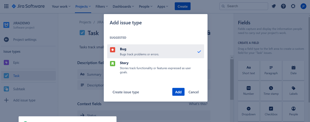The width and height of the screenshot is (310, 122).
Task: Click the back arrow beside Project settings
Action: pos(6,39)
